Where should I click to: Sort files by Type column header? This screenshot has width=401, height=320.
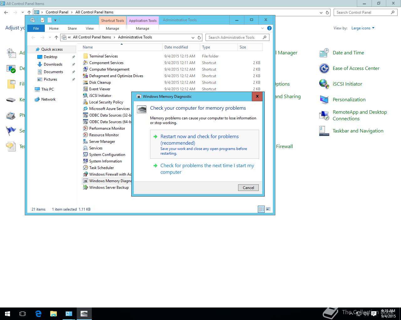point(219,47)
